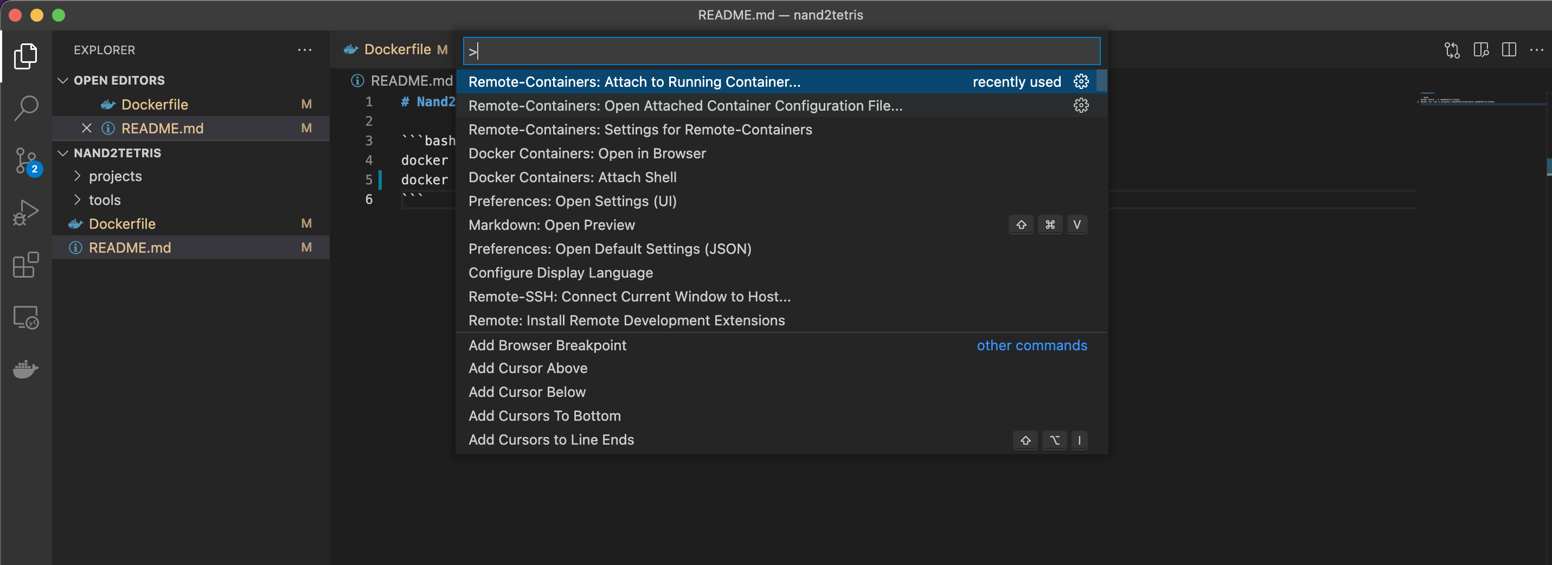
Task: Open the Source Control view
Action: coord(26,161)
